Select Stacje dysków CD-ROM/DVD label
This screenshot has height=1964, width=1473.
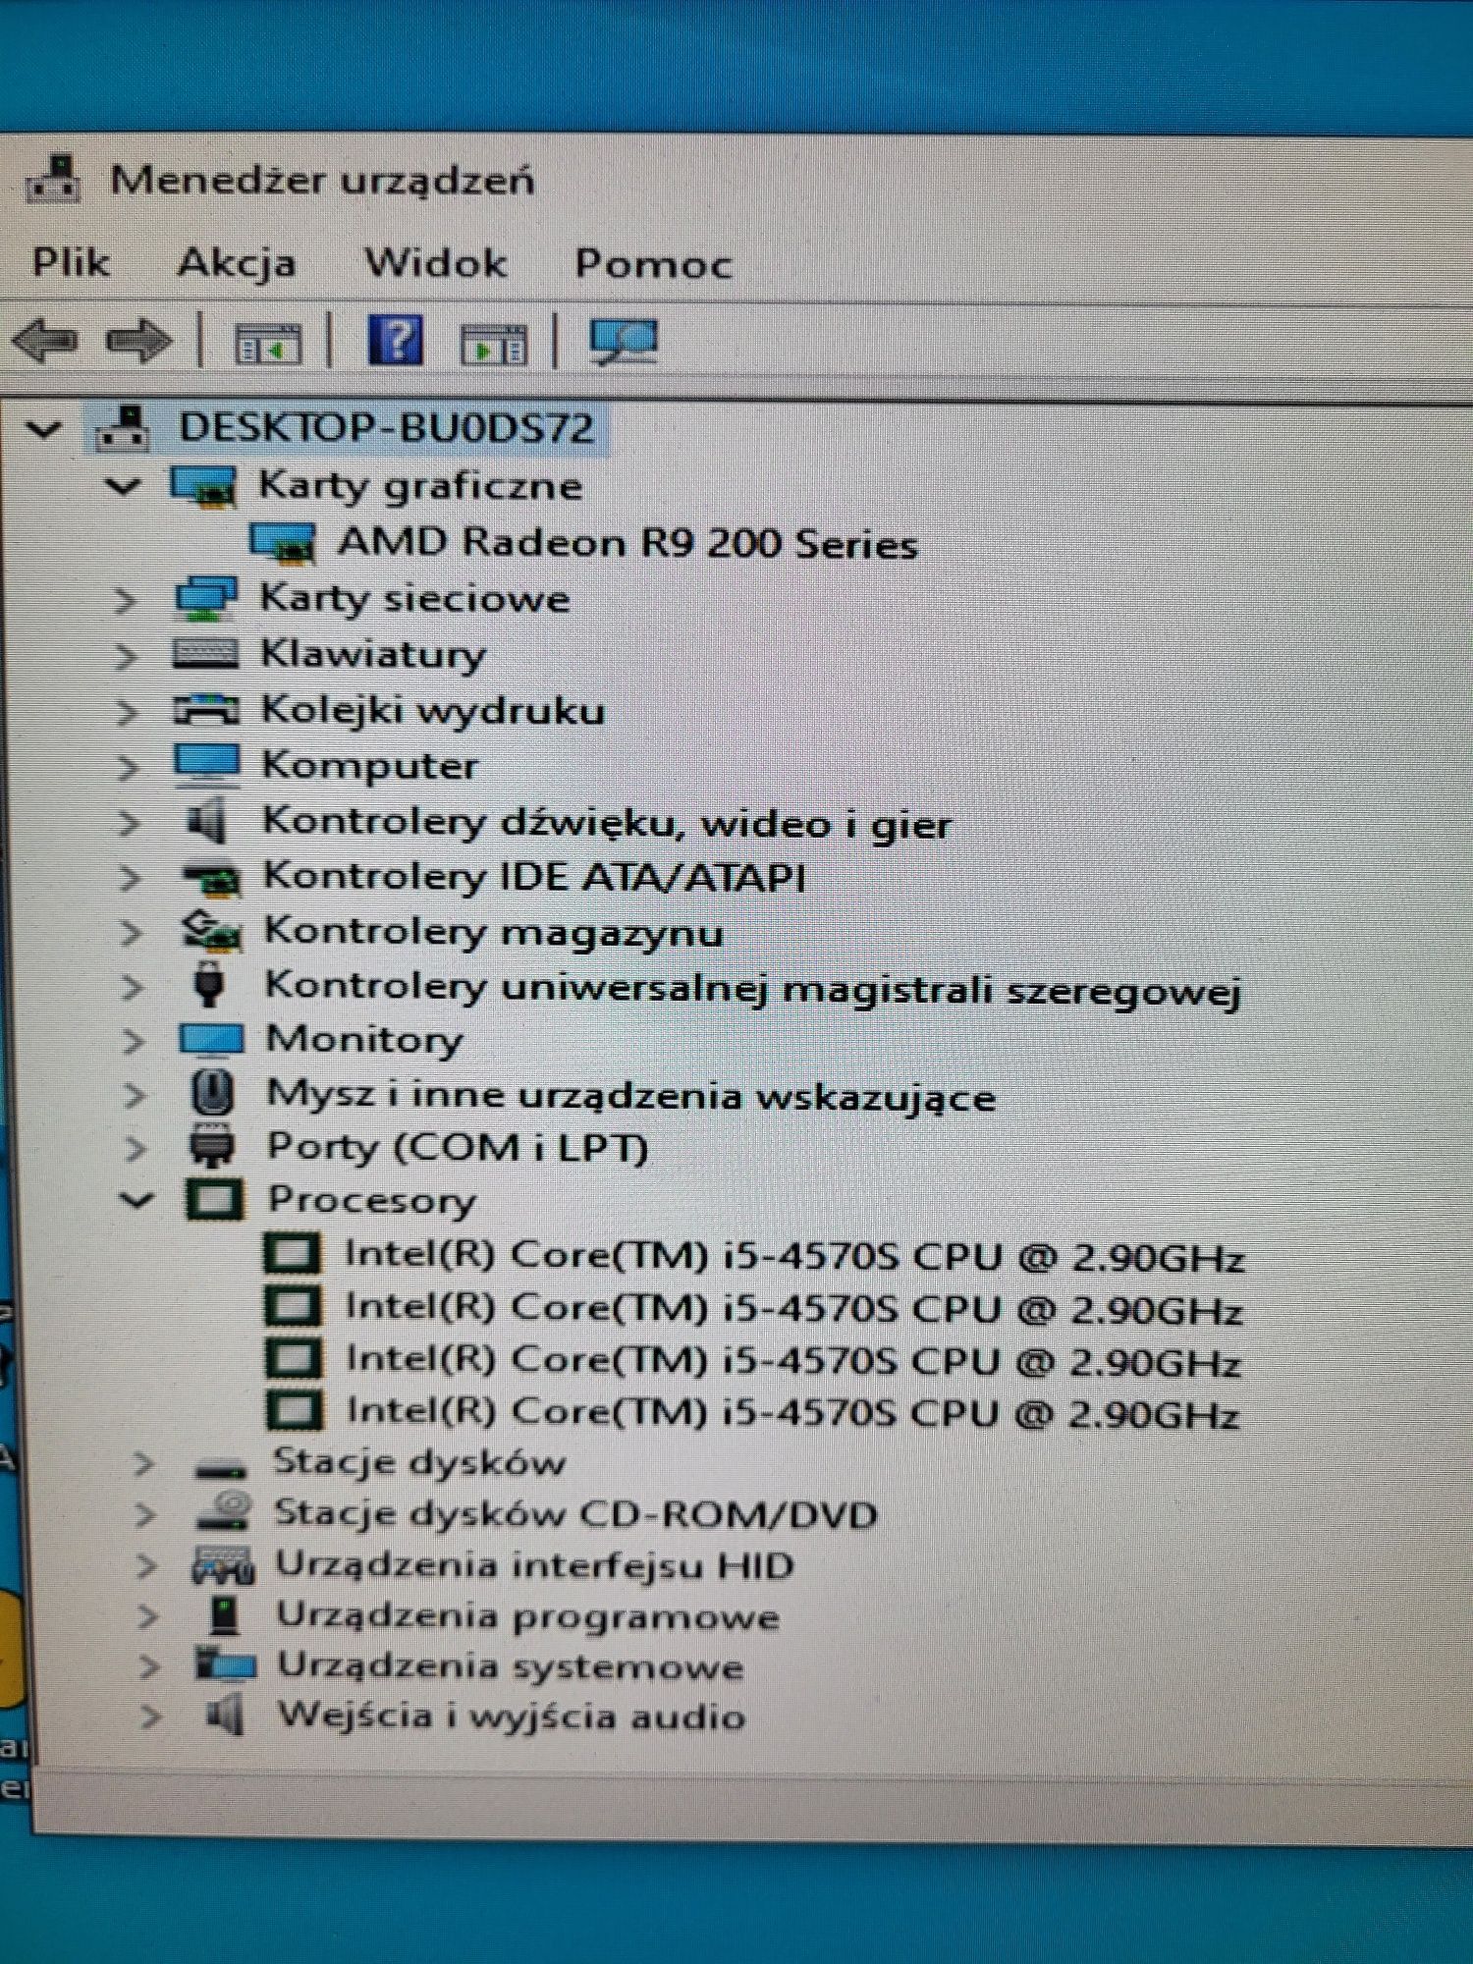click(x=574, y=1513)
